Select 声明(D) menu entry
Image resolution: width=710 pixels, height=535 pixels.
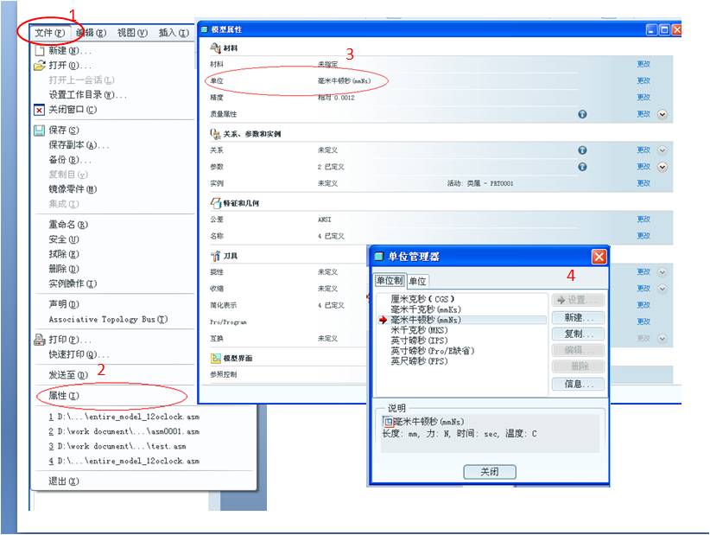pos(64,304)
